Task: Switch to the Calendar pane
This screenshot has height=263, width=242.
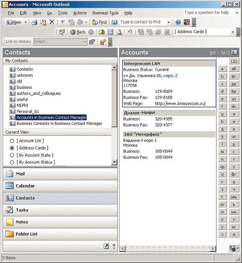Action: click(25, 186)
